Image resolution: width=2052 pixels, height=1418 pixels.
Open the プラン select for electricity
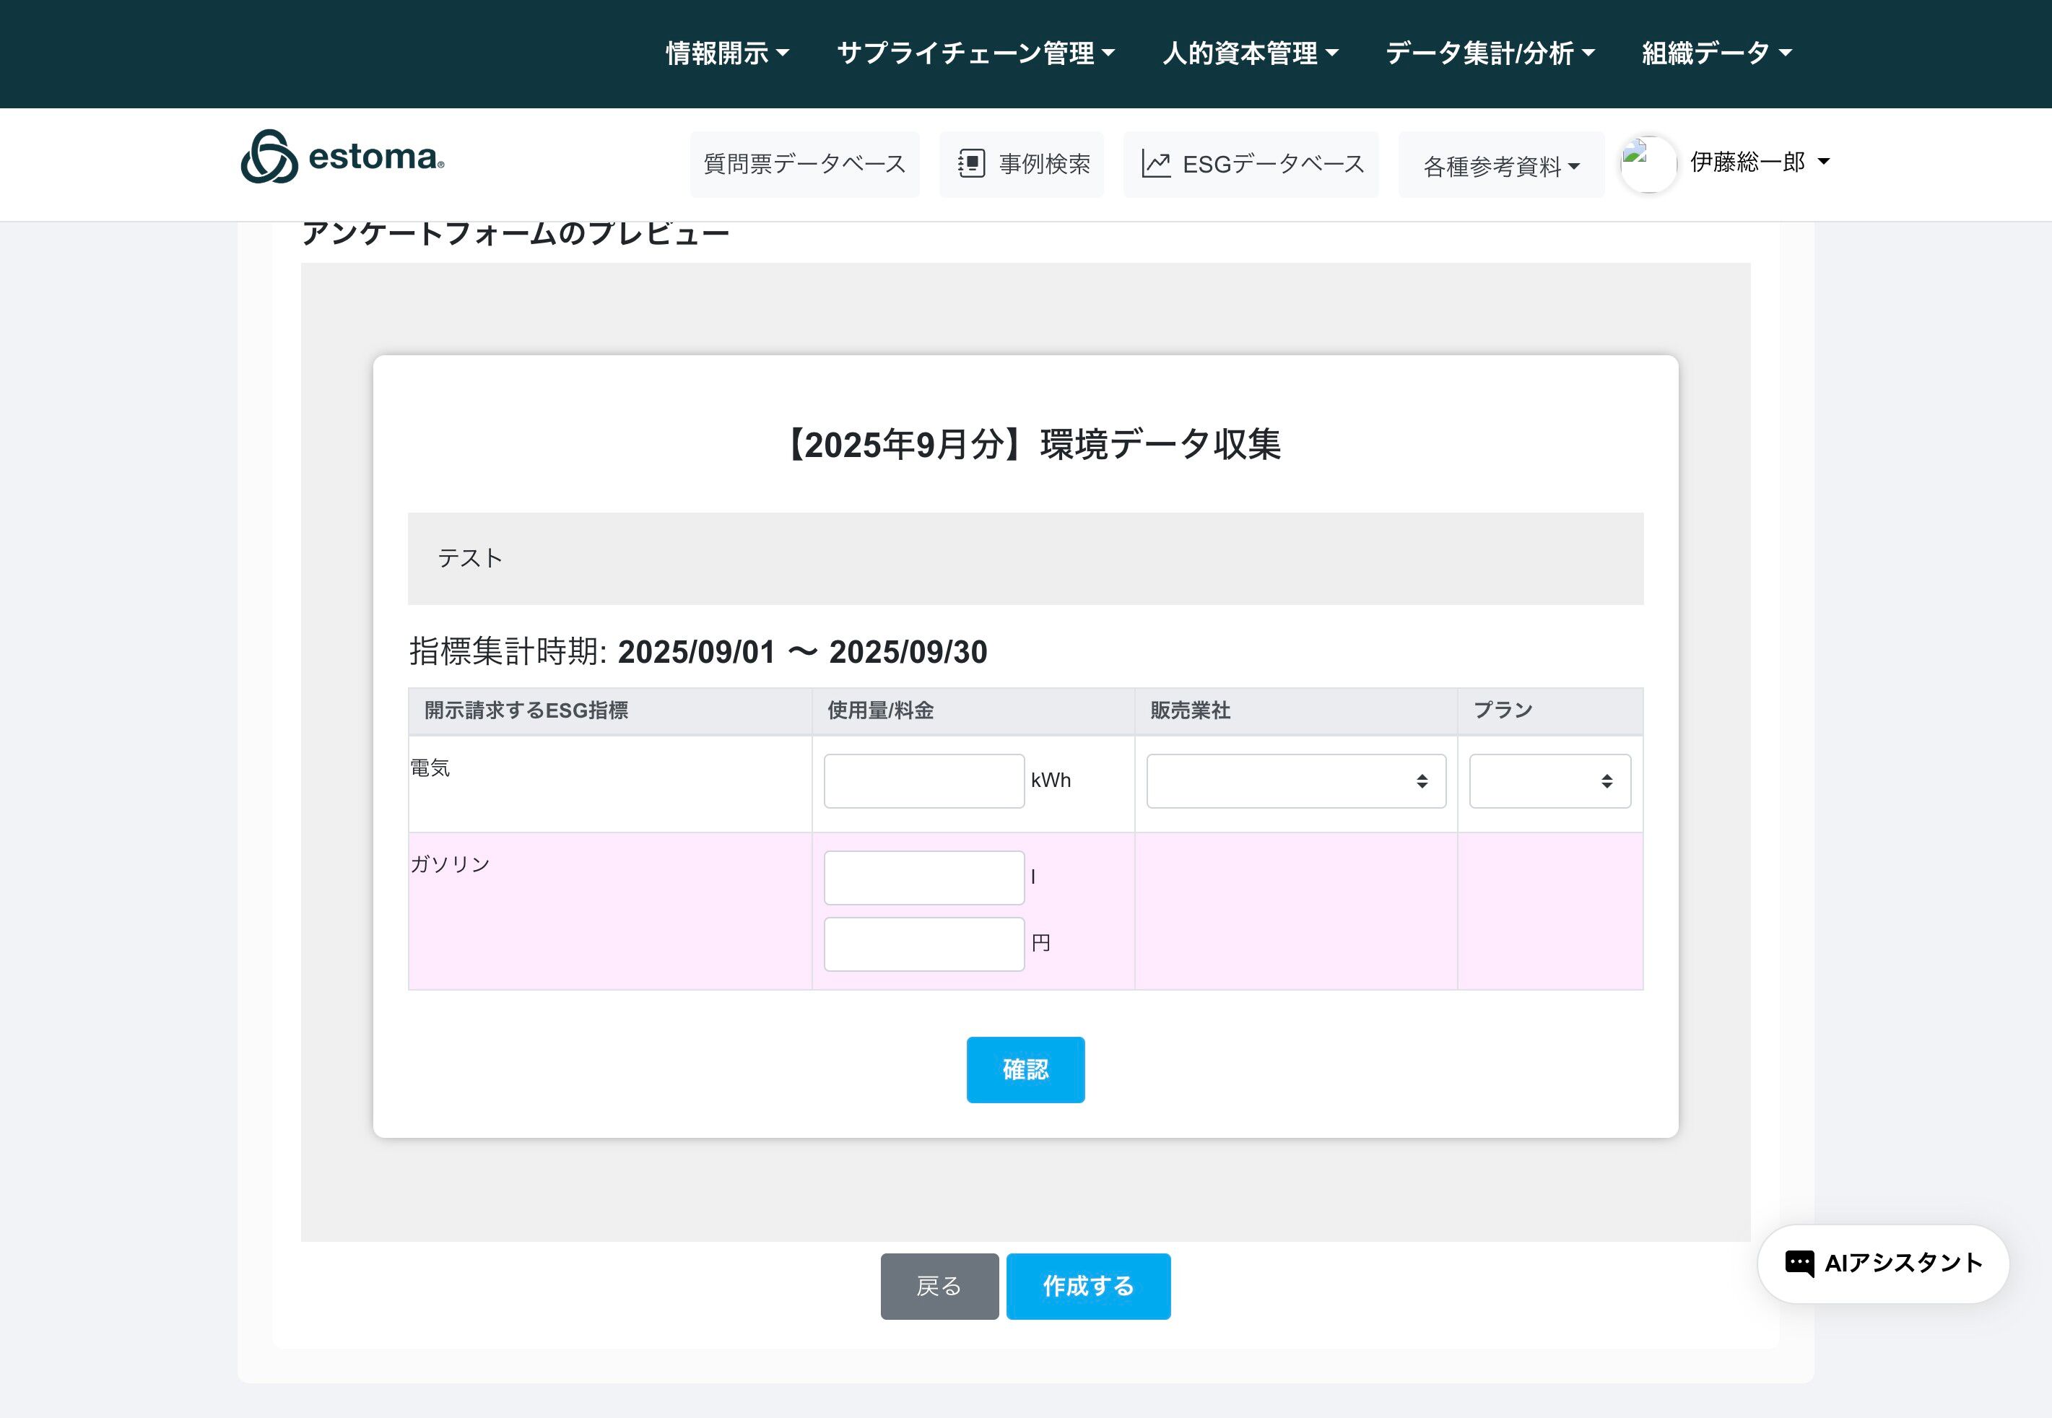coord(1549,781)
